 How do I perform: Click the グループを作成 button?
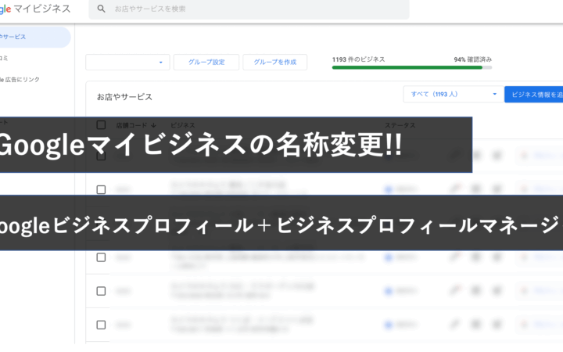click(x=275, y=62)
